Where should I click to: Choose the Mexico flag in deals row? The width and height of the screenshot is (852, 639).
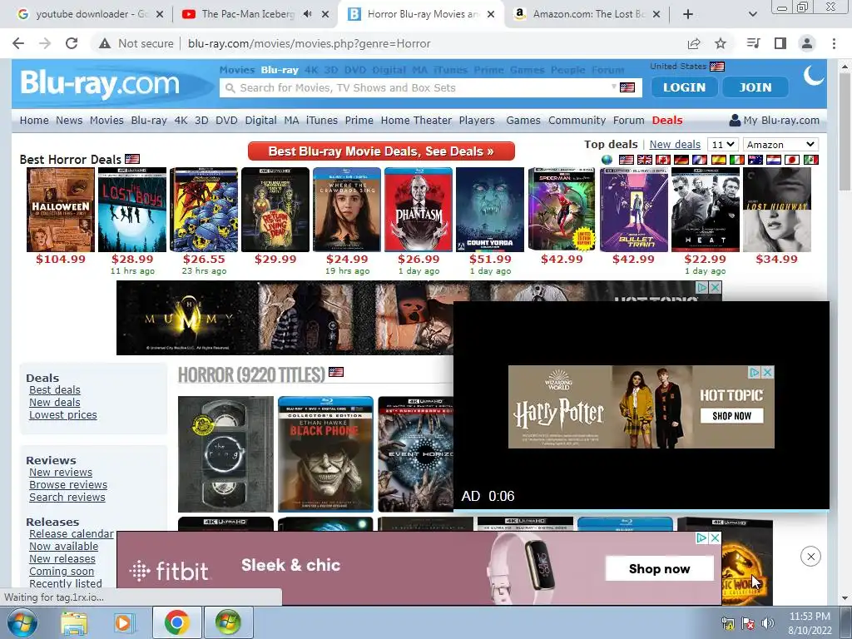810,160
